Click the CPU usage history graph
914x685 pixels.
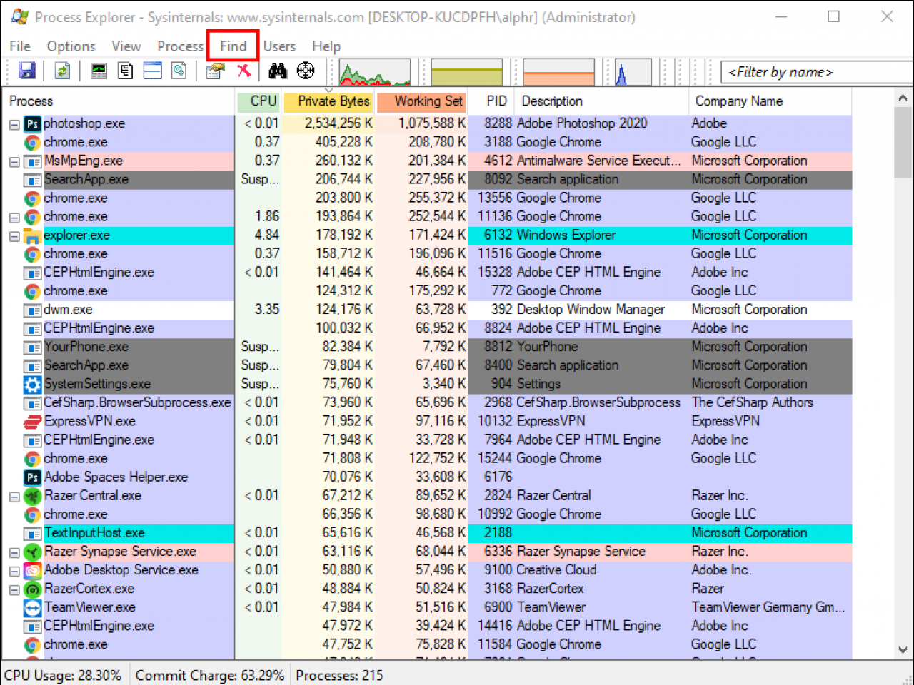375,72
